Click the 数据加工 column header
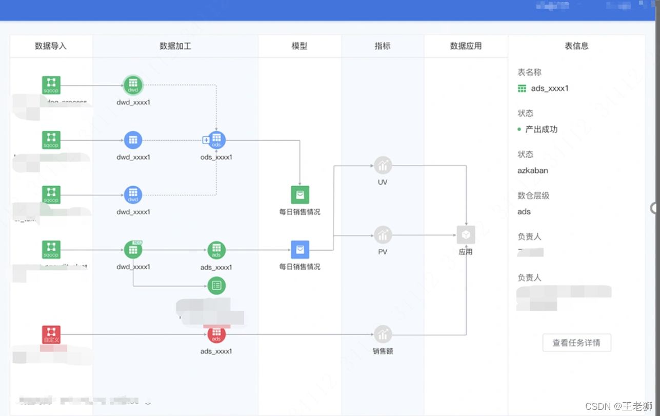The image size is (660, 416). 175,46
